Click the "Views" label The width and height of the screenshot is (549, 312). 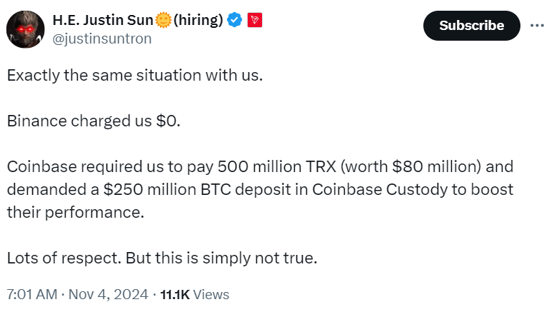click(211, 294)
